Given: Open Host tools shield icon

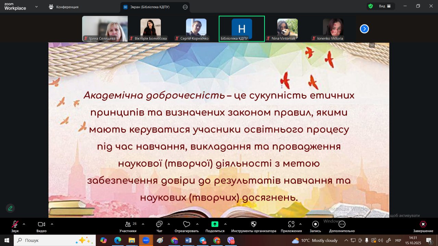Looking at the screenshot, I should [254, 224].
